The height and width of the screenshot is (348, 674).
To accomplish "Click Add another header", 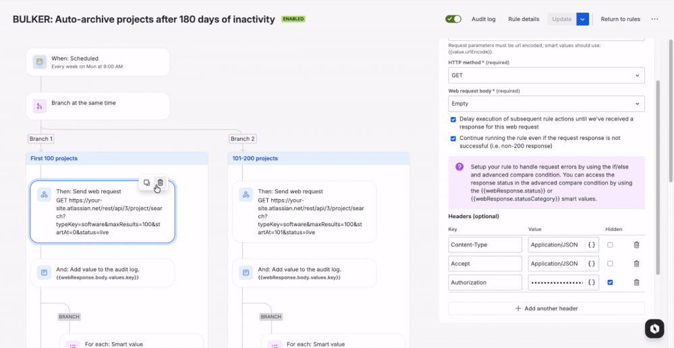I will (546, 308).
